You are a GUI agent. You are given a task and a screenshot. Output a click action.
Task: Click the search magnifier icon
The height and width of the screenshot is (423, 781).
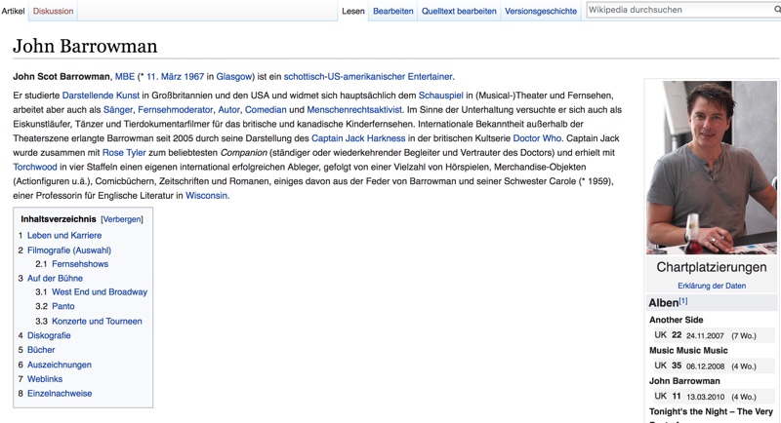[776, 10]
